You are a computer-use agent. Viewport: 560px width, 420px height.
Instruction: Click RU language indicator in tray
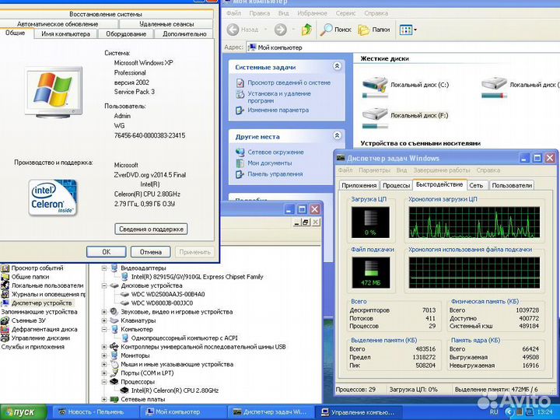[x=494, y=411]
